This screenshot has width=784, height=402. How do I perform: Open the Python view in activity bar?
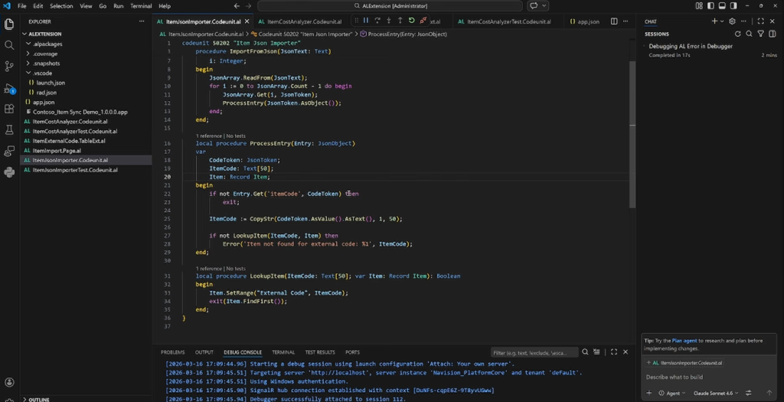click(9, 172)
